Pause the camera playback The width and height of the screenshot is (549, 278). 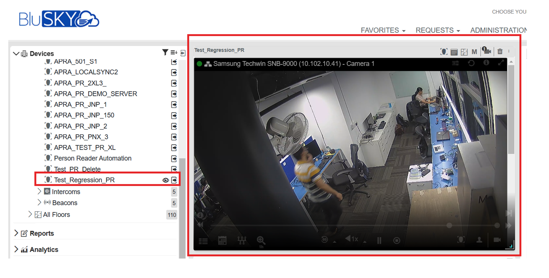[379, 240]
